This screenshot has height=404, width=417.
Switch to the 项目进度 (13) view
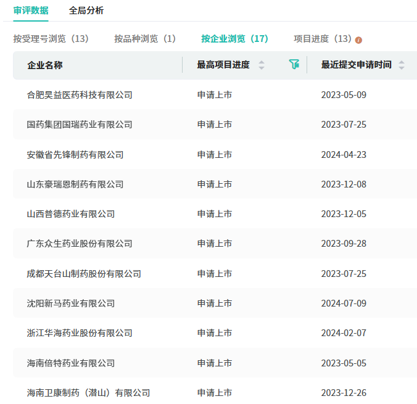[322, 39]
